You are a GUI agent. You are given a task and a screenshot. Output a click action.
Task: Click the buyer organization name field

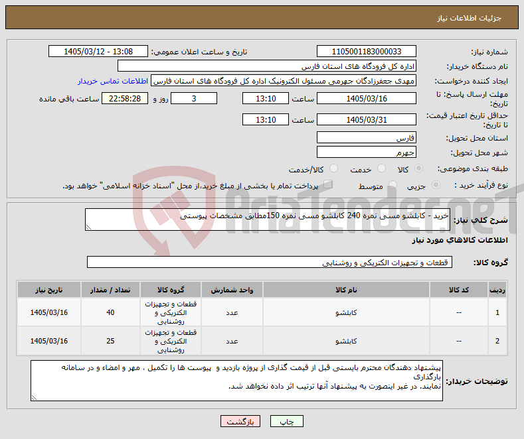(267, 66)
